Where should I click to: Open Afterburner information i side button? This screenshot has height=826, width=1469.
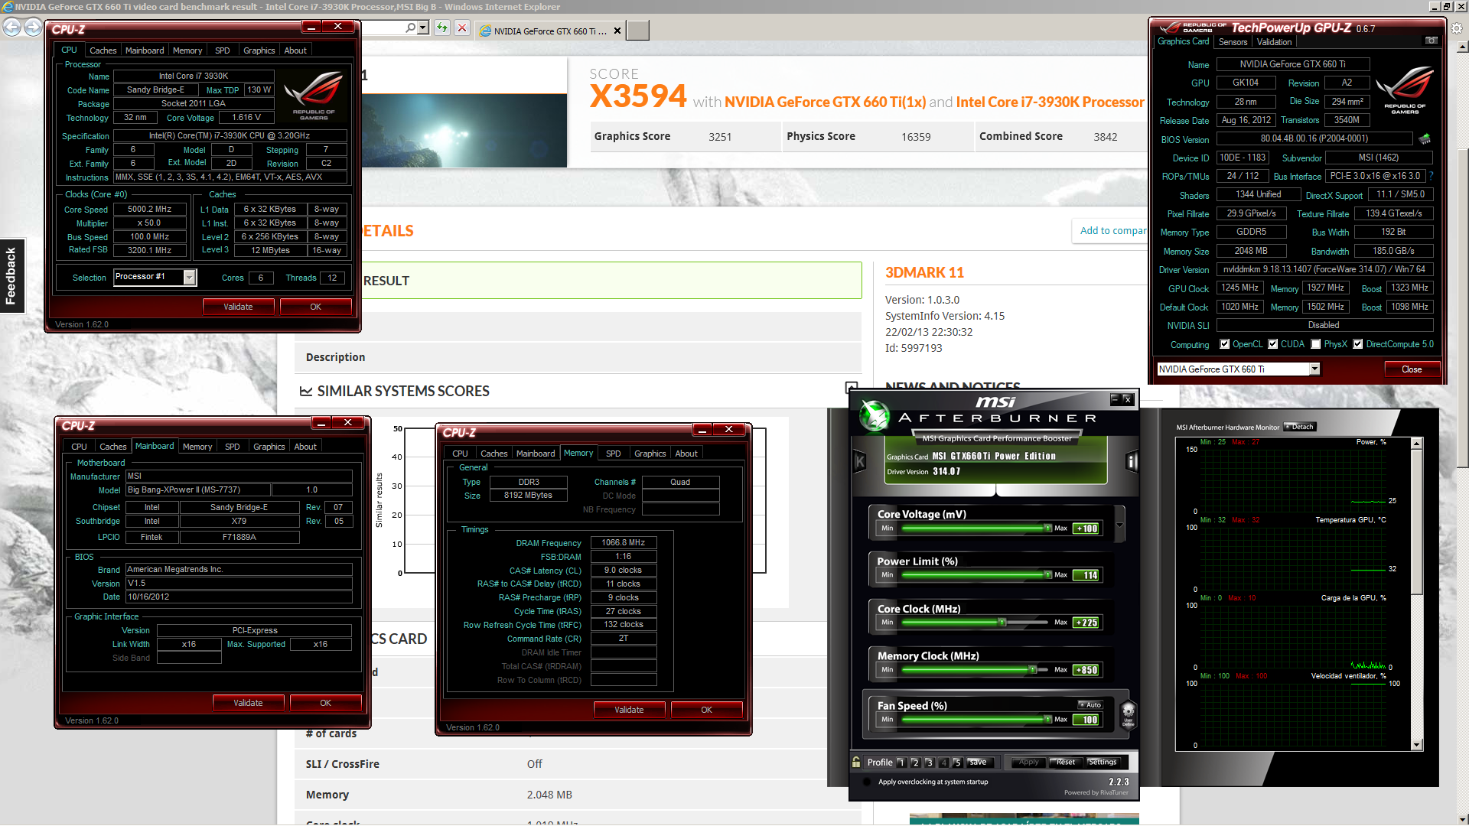1132,461
